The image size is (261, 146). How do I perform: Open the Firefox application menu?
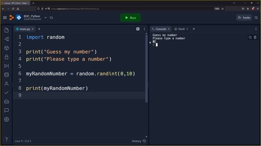coord(258,9)
